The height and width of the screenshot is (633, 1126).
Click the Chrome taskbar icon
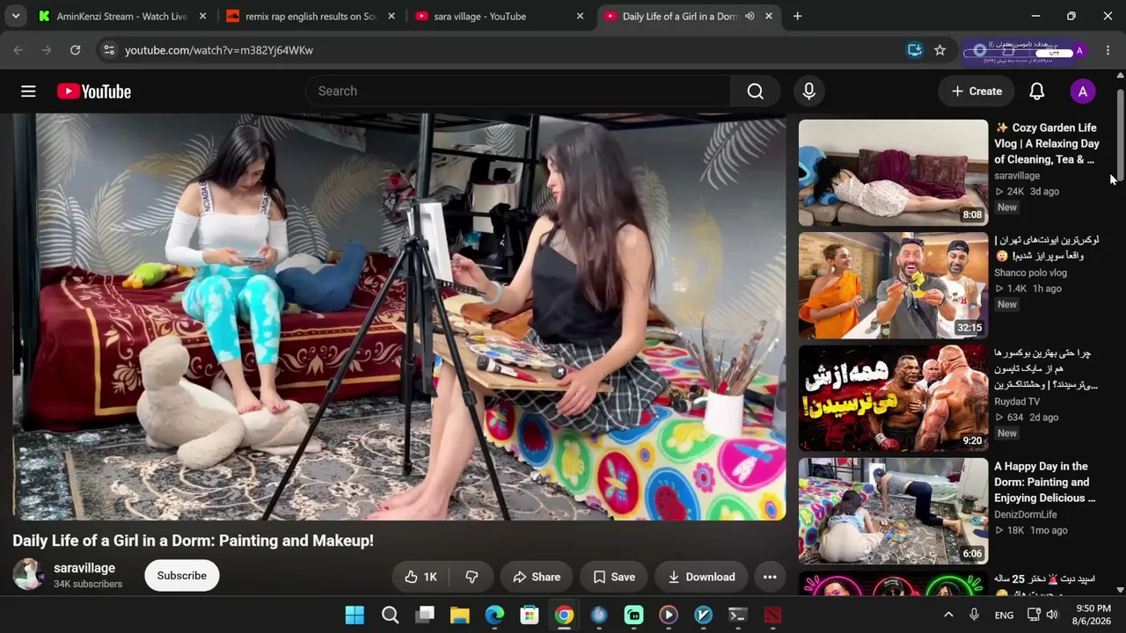point(564,615)
